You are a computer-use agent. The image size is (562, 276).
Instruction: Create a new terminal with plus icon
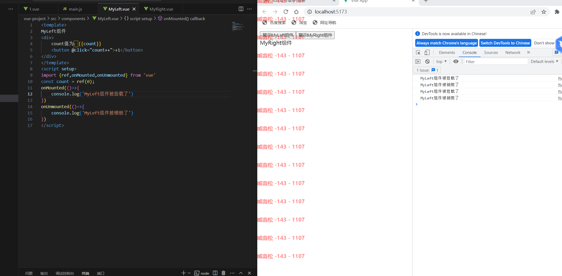[x=183, y=273]
